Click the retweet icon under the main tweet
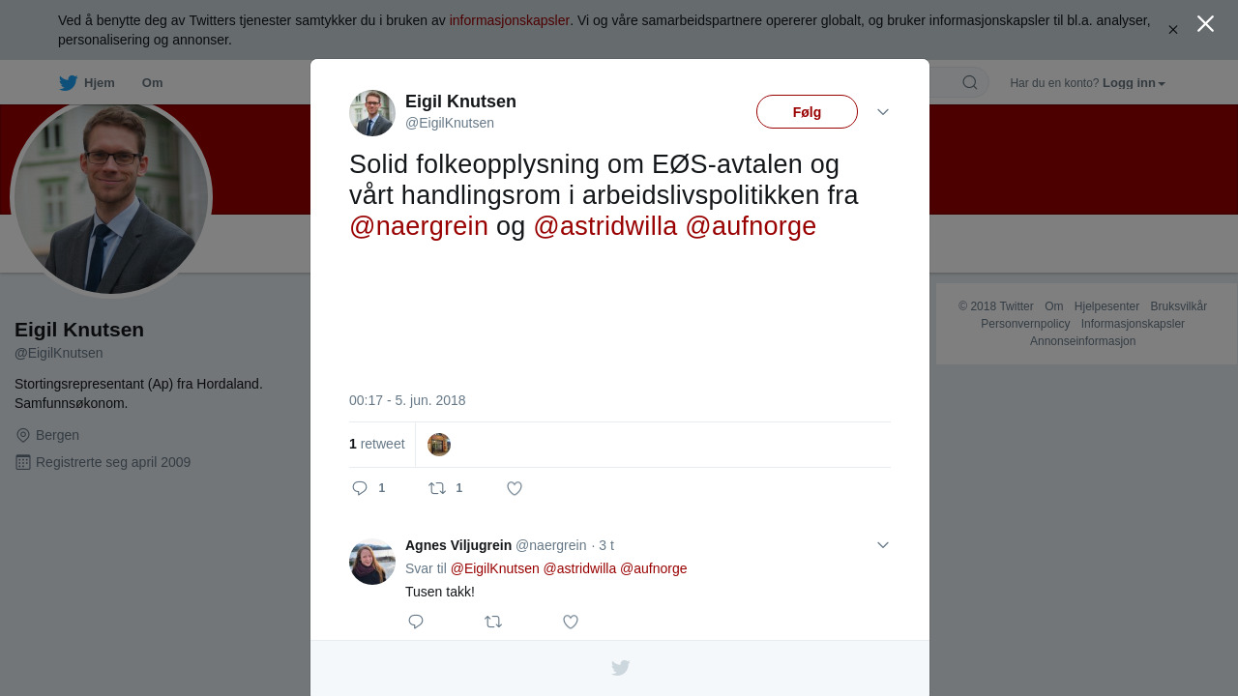 tap(437, 488)
